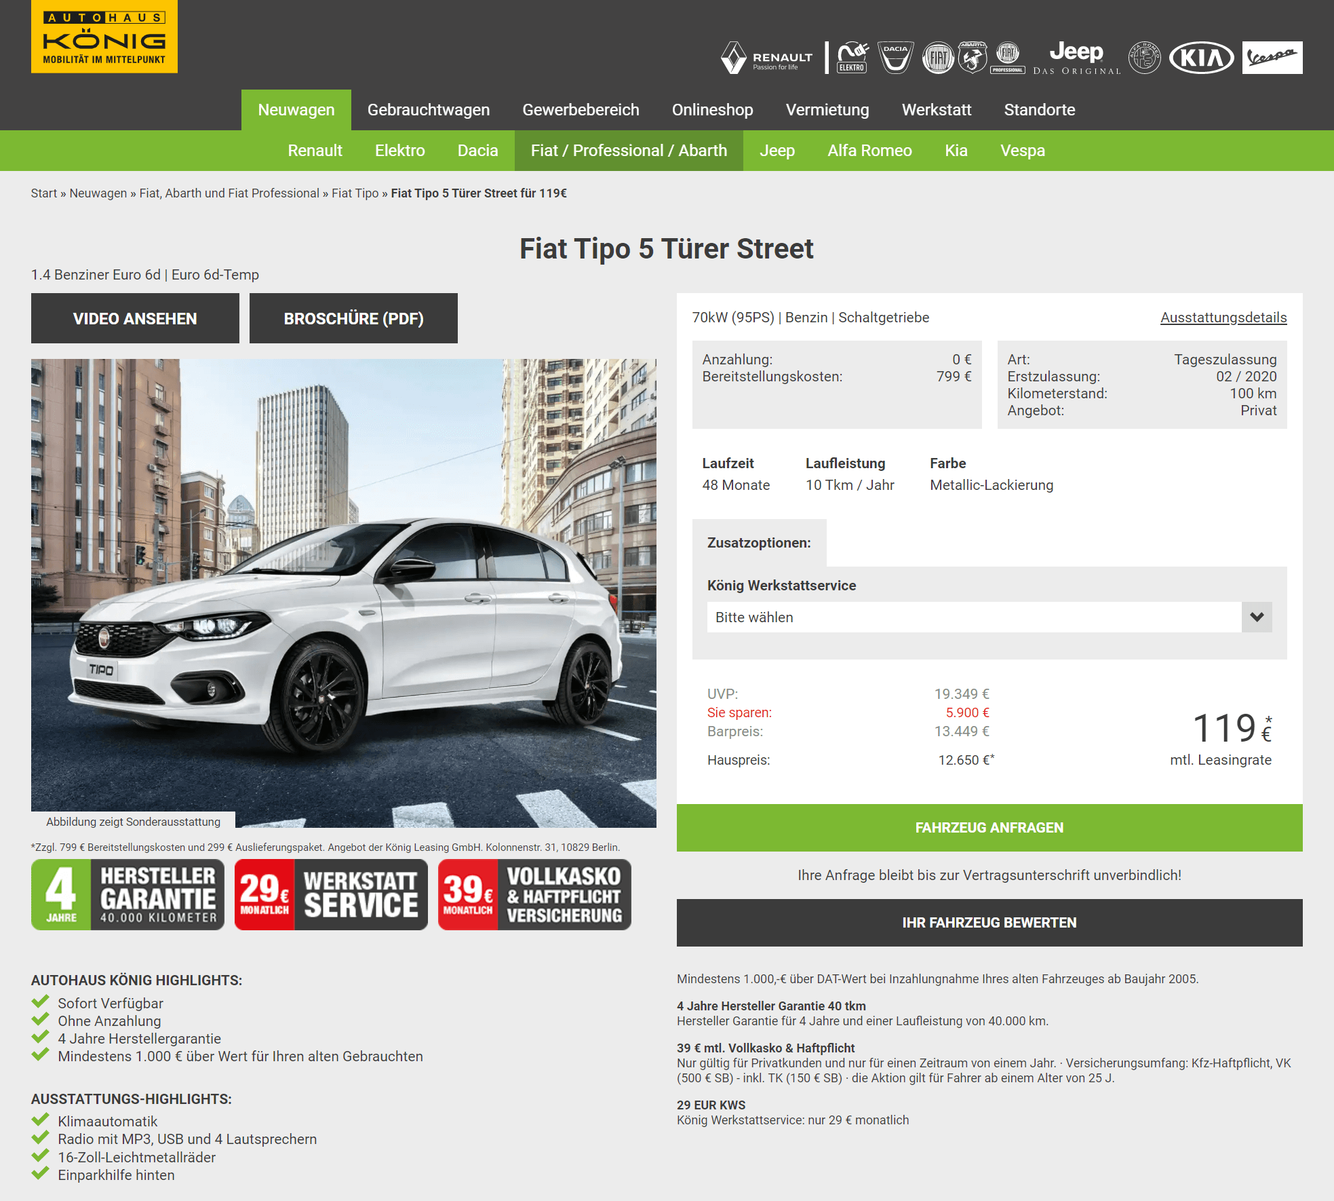Click the round Fiat logo
Viewport: 1334px width, 1201px height.
coord(939,58)
